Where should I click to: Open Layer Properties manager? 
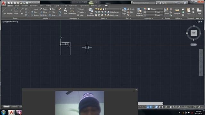tap(90, 12)
